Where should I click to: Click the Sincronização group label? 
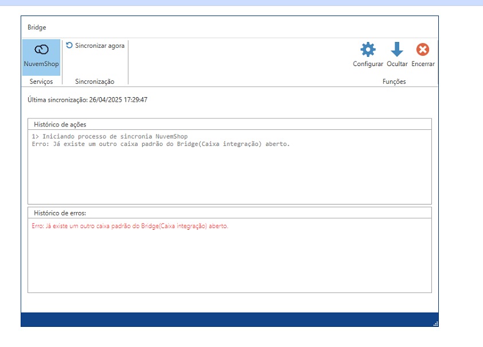[x=95, y=82]
